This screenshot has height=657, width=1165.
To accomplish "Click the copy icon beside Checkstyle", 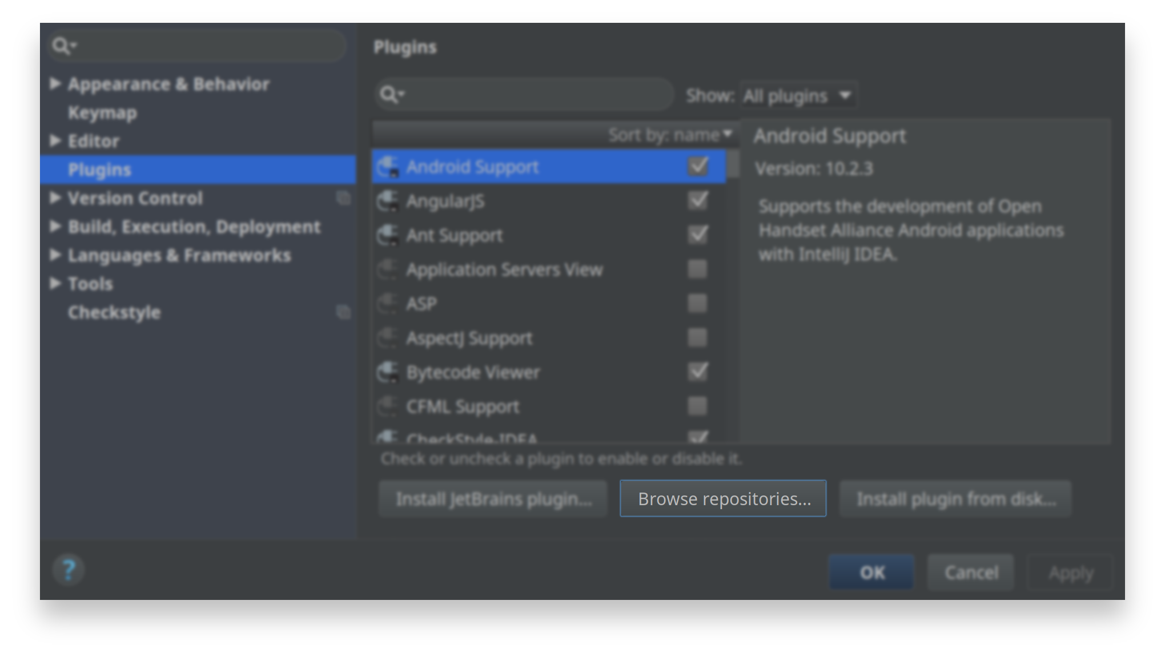I will pos(343,312).
